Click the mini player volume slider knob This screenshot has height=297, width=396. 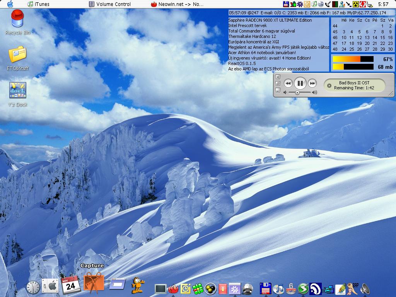[297, 92]
